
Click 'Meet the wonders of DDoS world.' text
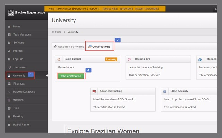(114, 99)
